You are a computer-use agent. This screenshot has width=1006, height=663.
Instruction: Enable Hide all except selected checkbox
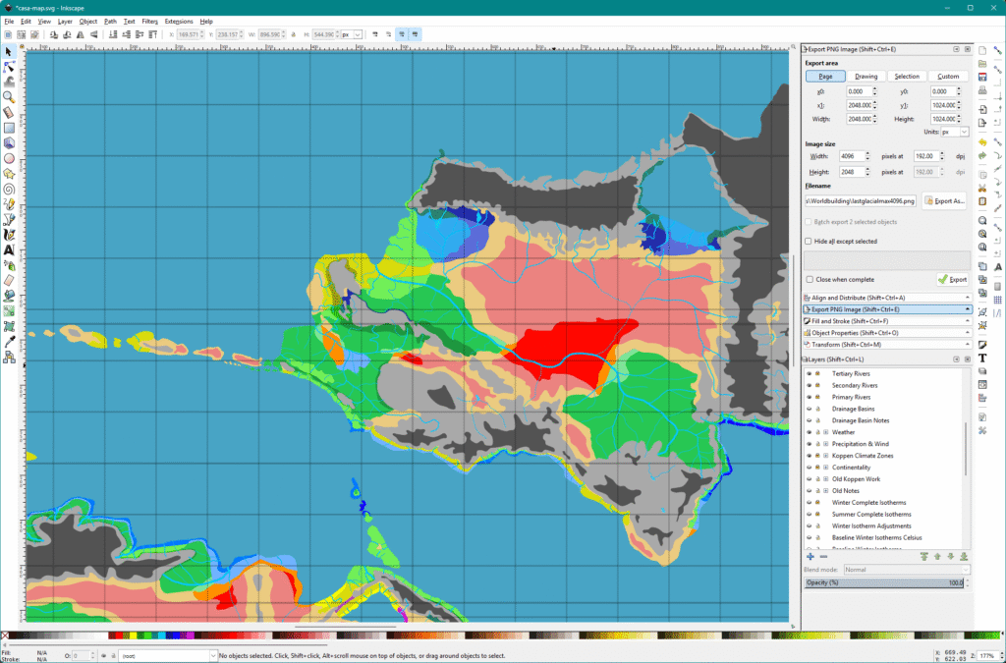pyautogui.click(x=809, y=241)
